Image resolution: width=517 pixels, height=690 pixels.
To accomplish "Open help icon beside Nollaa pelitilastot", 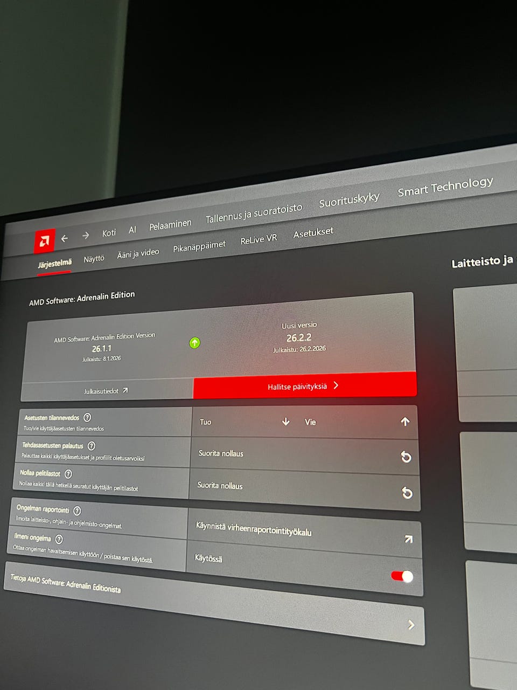I will 68,474.
